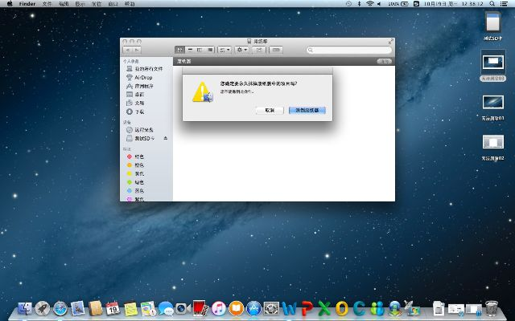Confirm with the blue Empty Trash button
This screenshot has height=321, width=515.
pos(307,110)
